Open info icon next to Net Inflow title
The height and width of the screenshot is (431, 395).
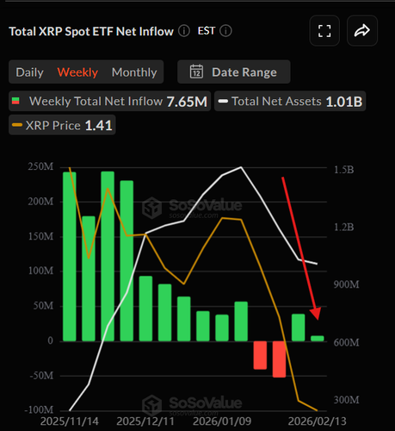(184, 31)
